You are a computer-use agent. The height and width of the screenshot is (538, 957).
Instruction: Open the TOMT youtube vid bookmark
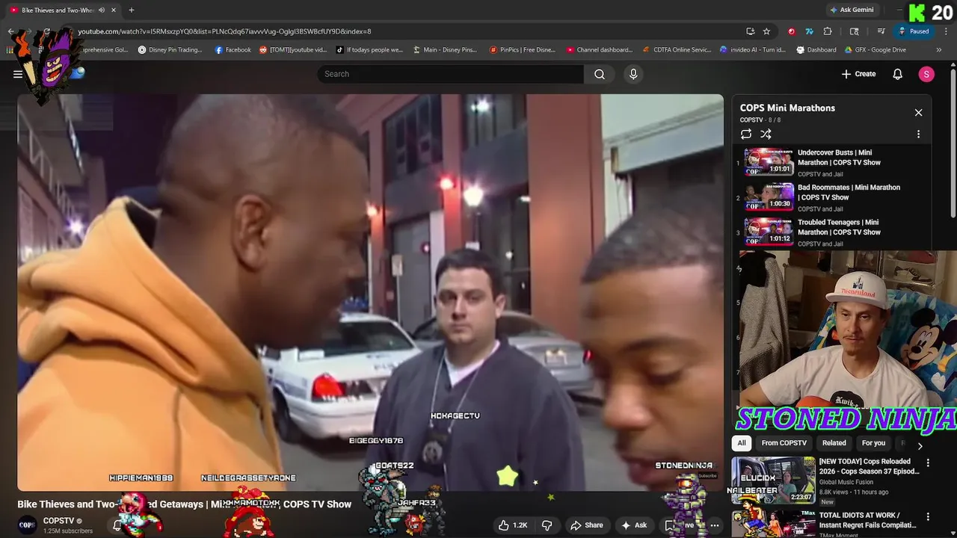pyautogui.click(x=293, y=50)
